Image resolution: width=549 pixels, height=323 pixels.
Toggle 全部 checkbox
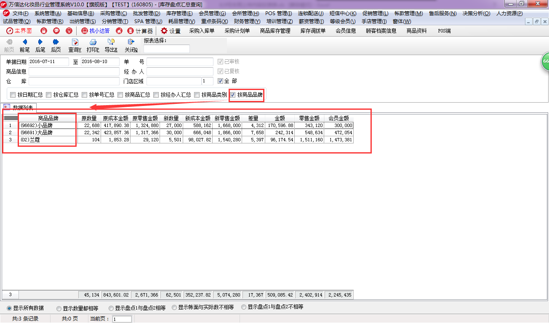click(220, 81)
